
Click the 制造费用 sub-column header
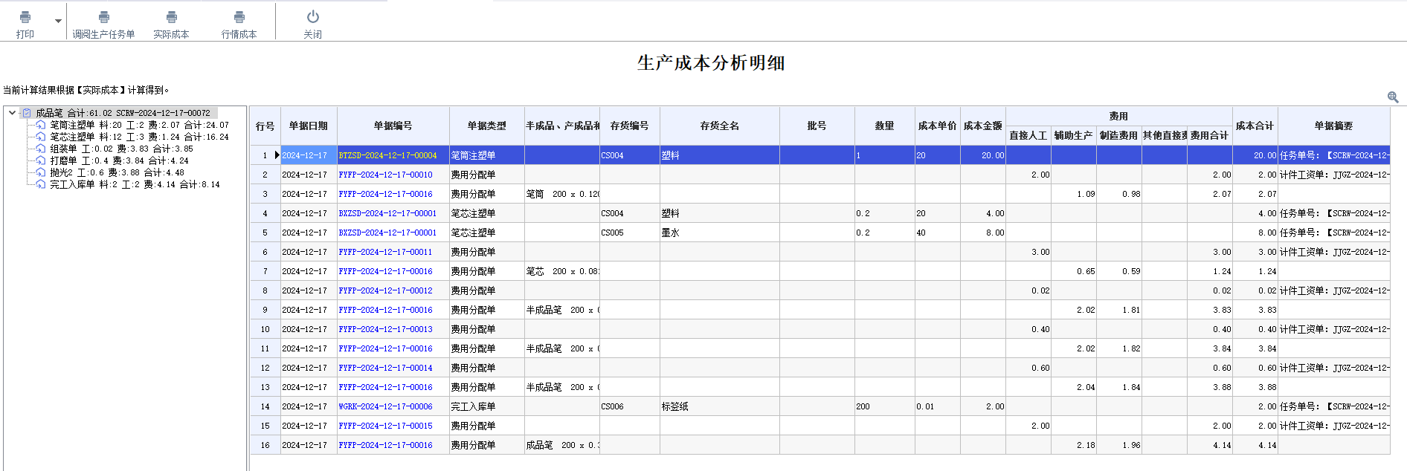click(x=1119, y=135)
